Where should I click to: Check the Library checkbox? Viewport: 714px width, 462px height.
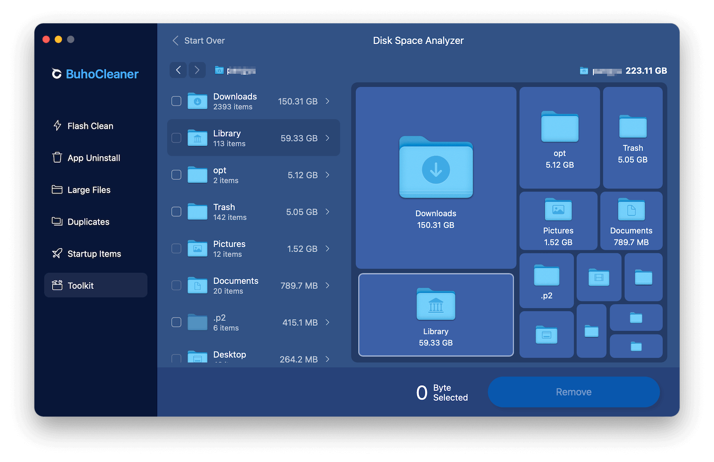tap(176, 138)
